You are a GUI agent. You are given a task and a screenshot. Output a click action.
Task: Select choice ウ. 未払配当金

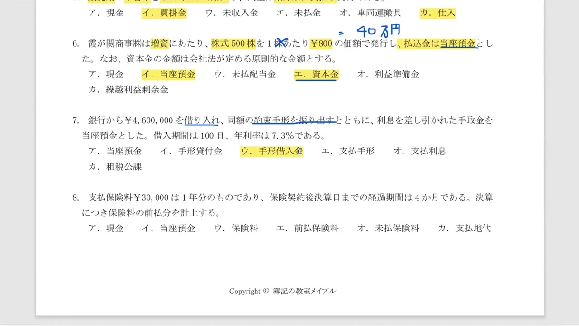click(x=245, y=74)
